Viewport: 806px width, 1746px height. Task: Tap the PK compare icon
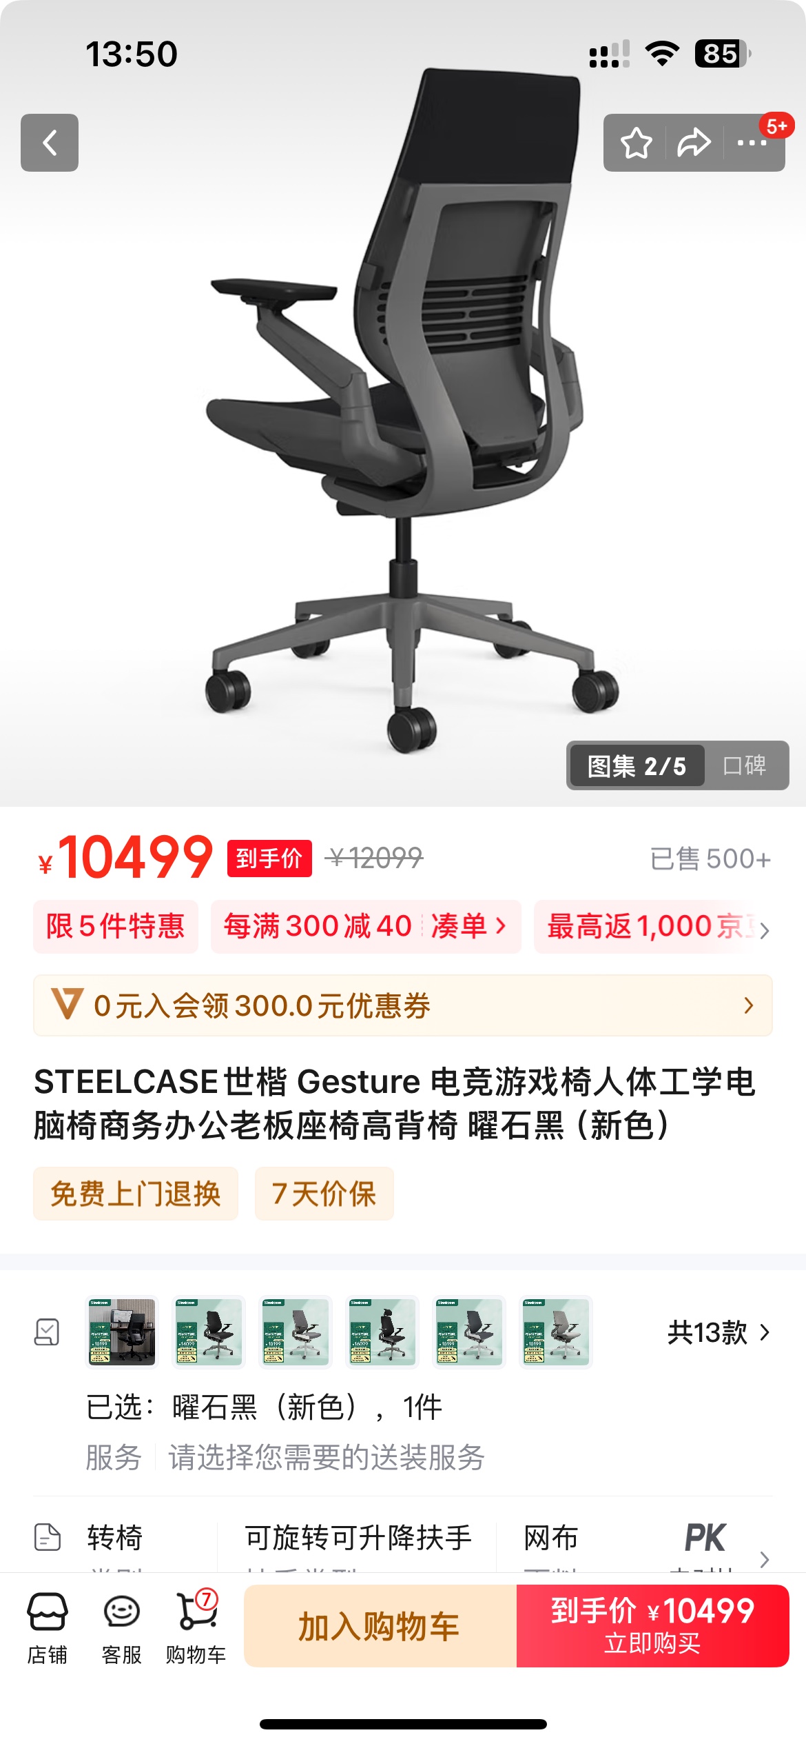coord(705,1538)
